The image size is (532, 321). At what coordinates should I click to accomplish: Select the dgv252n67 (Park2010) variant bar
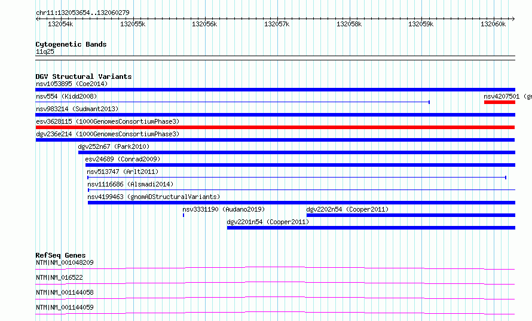[x=296, y=152]
